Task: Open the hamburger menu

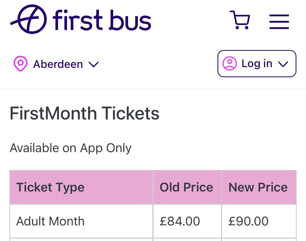Action: pyautogui.click(x=279, y=22)
